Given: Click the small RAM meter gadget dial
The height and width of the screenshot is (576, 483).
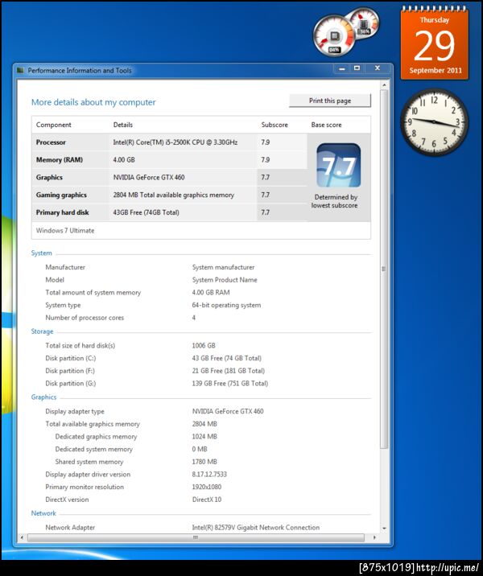Looking at the screenshot, I should click(x=364, y=23).
